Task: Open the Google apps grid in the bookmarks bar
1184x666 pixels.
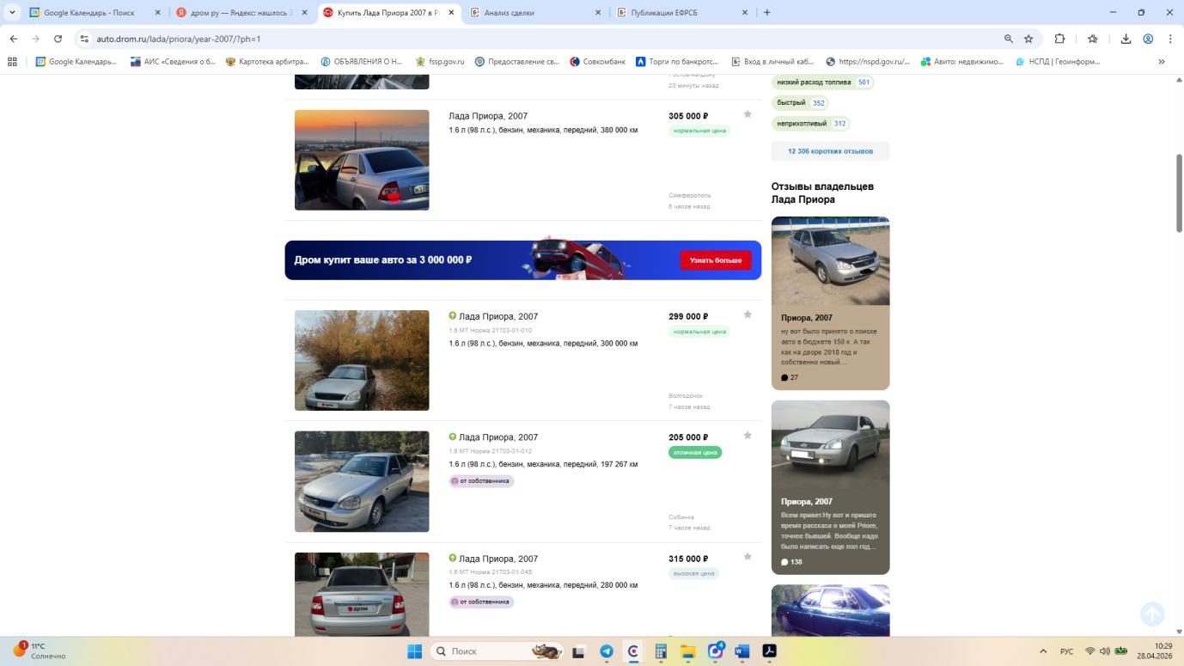Action: point(12,62)
